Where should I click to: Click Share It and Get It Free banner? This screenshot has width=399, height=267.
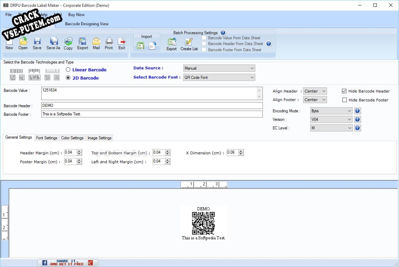(x=68, y=263)
